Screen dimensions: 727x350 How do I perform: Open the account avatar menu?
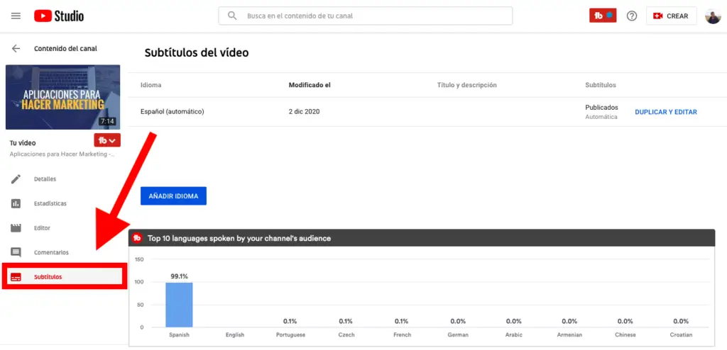tap(713, 16)
